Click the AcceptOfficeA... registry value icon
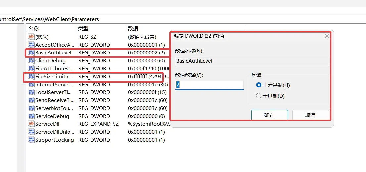Viewport: 366px width, 172px height. tap(31, 45)
